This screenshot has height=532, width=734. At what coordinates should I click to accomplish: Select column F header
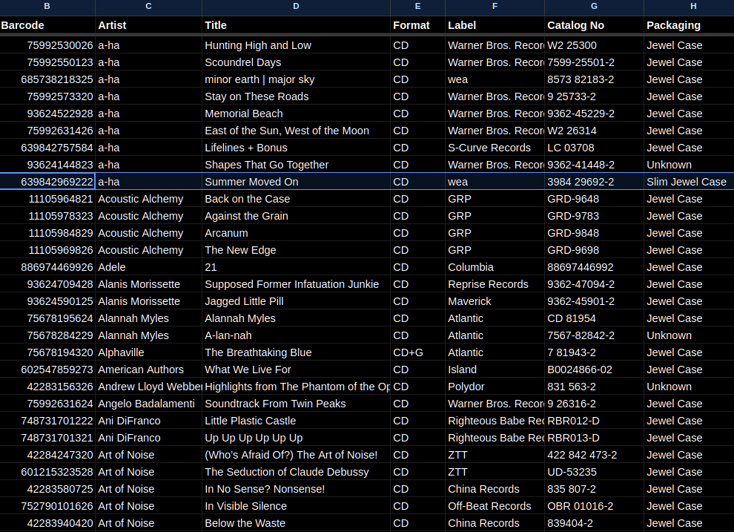click(495, 6)
